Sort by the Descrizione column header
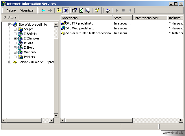 (86, 18)
